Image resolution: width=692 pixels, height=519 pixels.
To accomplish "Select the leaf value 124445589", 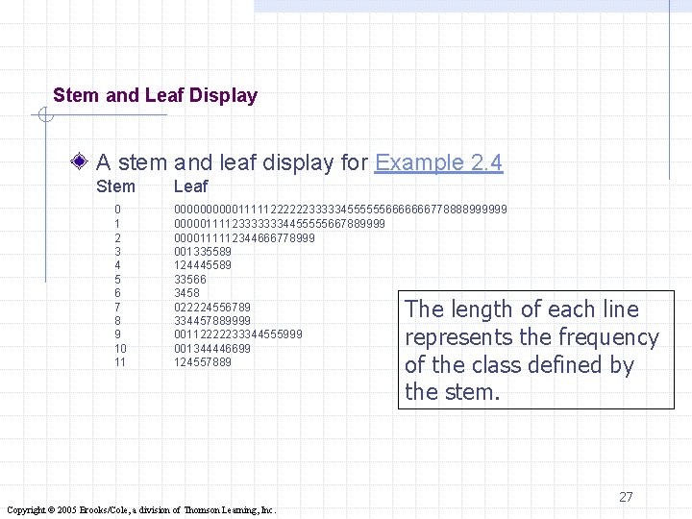I will coord(203,265).
